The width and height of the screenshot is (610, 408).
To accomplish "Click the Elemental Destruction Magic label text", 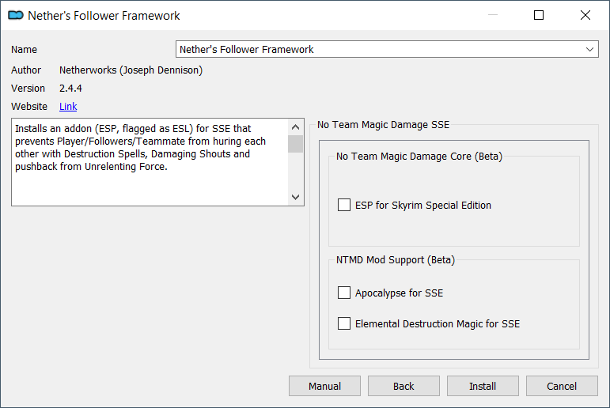I will (x=438, y=324).
